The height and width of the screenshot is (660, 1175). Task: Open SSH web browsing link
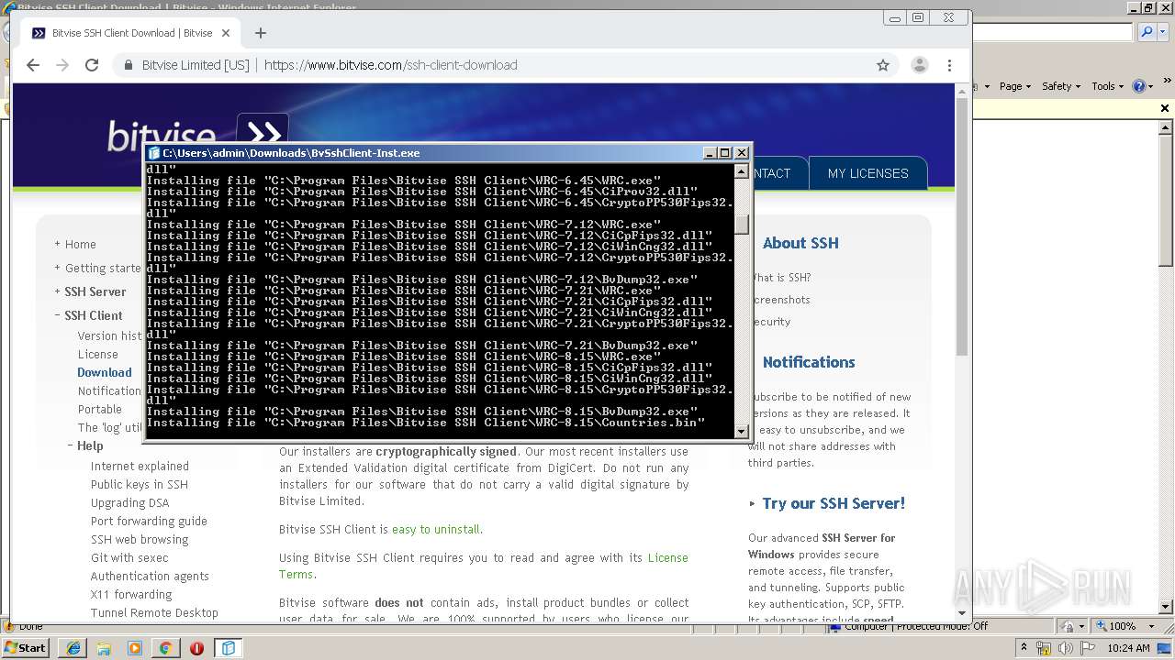(x=140, y=539)
